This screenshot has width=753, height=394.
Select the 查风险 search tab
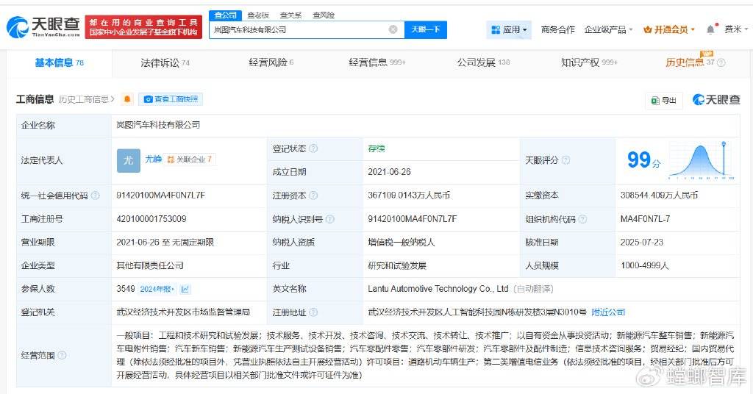tap(324, 15)
